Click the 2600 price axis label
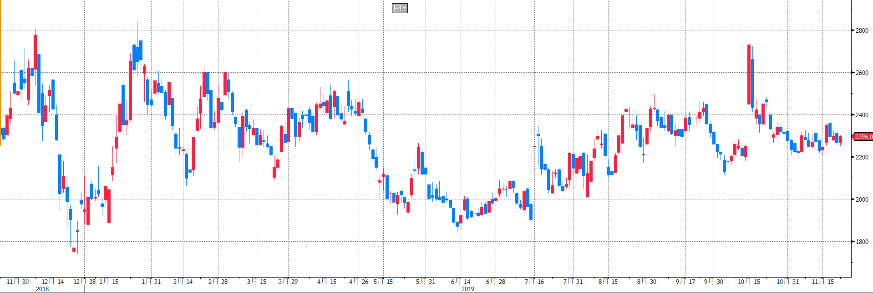Viewport: 873px width, 293px height. tap(862, 73)
